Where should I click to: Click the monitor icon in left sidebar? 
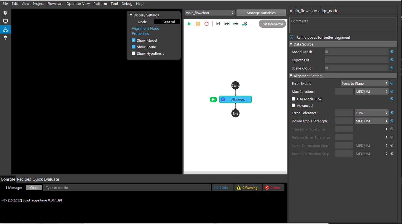5,21
